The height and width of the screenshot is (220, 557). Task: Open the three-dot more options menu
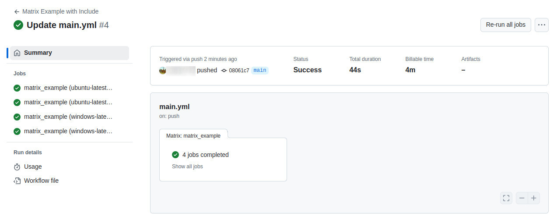pos(542,25)
